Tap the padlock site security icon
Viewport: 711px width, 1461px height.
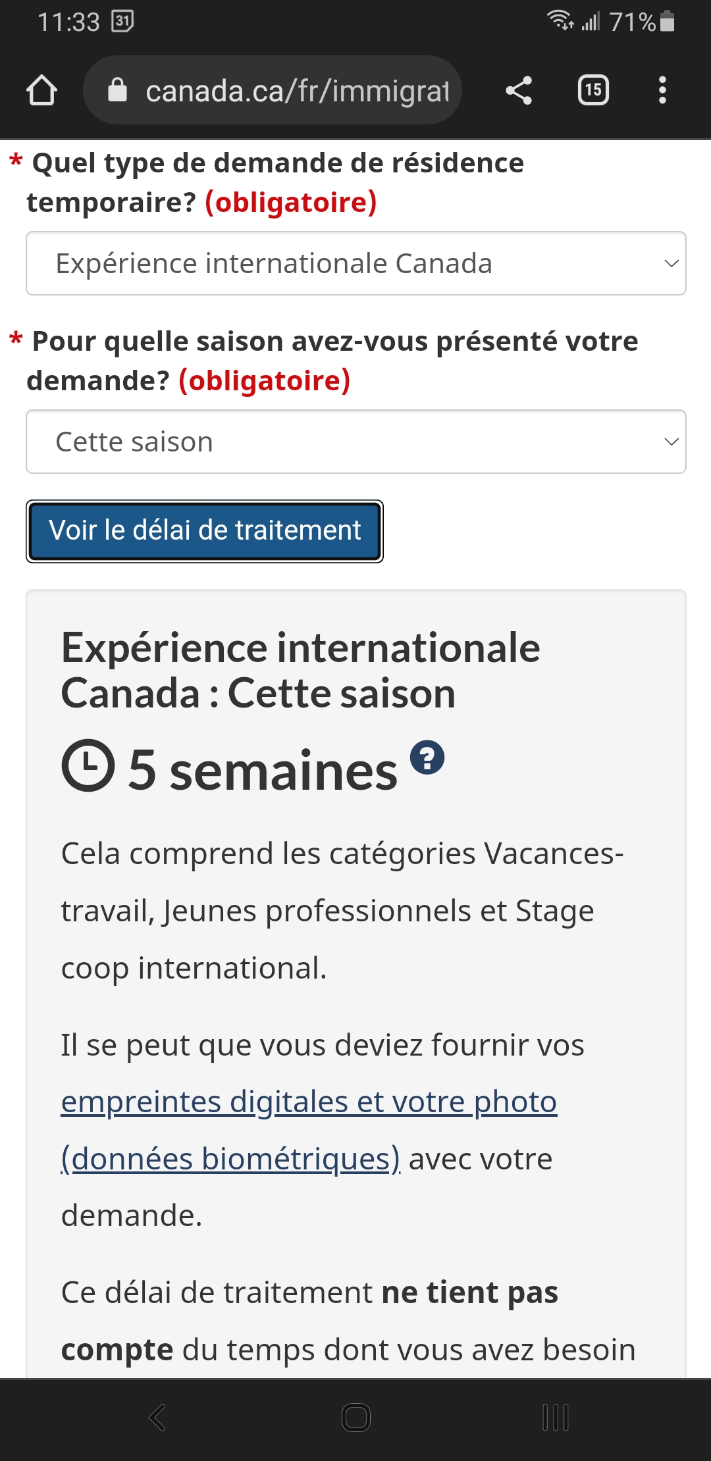click(x=117, y=90)
